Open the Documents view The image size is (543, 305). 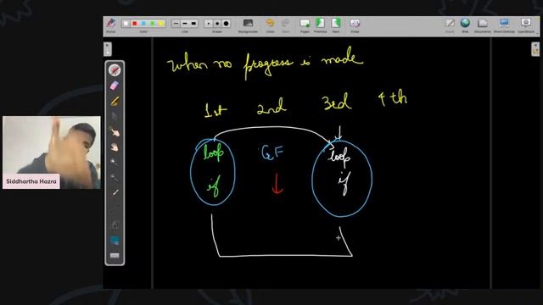[x=483, y=25]
